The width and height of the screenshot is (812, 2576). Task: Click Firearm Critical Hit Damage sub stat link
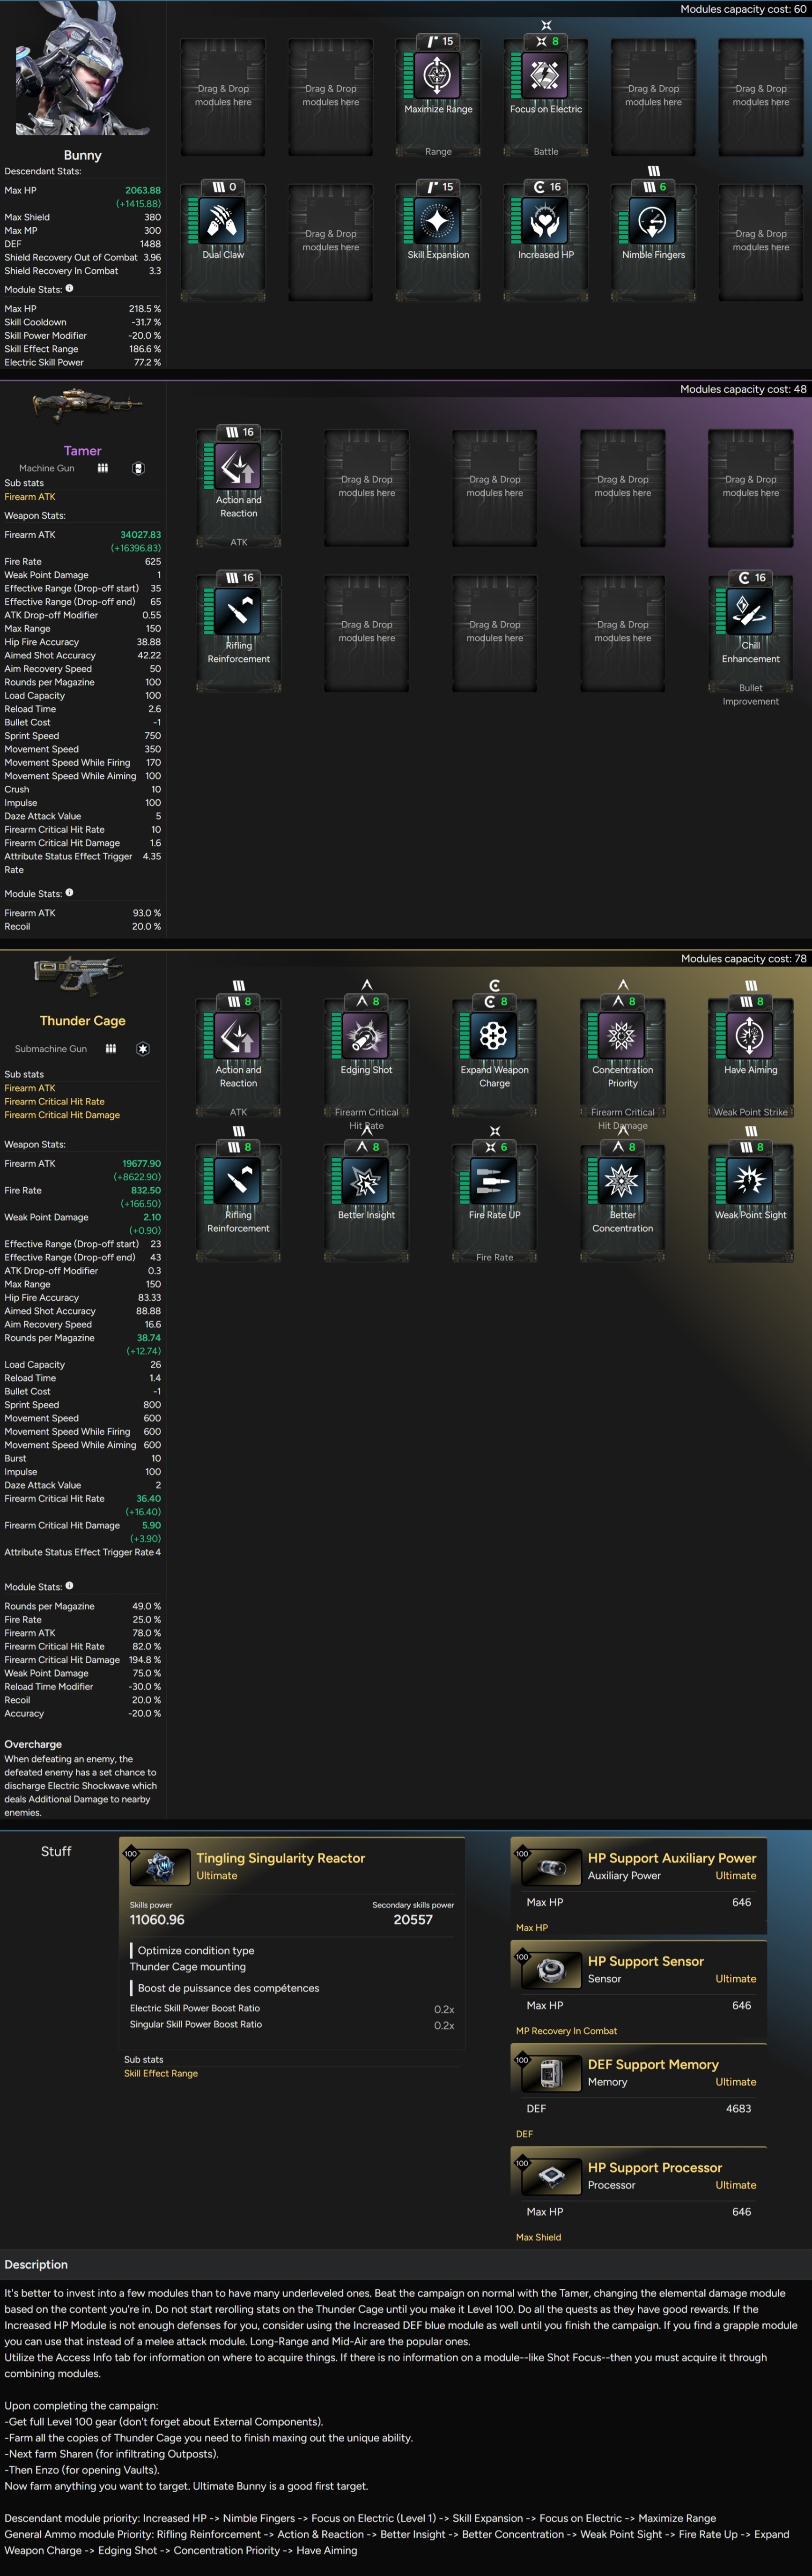point(62,1115)
